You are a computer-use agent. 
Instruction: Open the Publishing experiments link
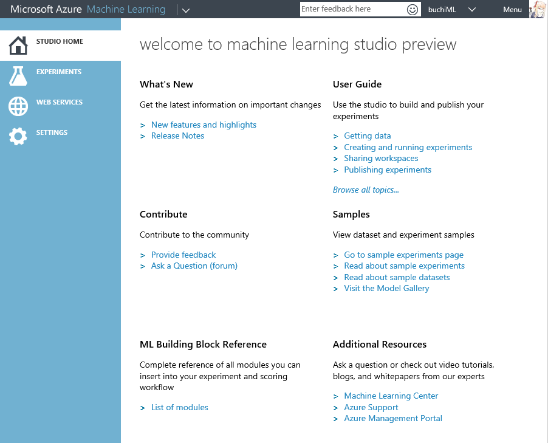388,170
